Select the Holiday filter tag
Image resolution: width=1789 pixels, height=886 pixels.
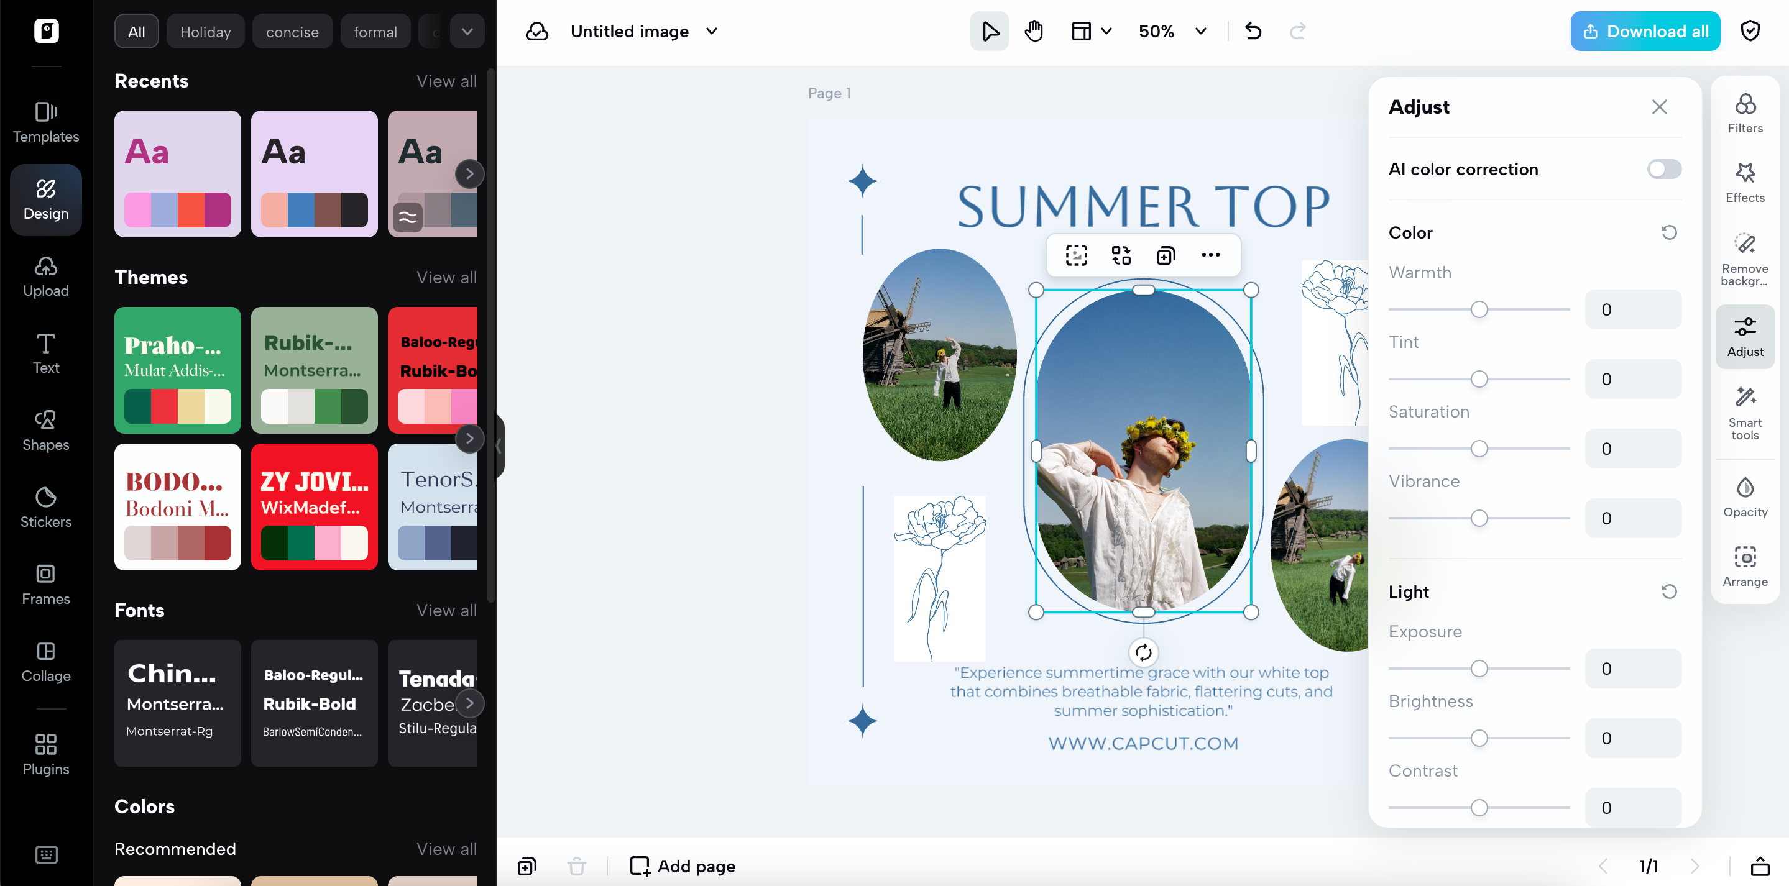point(205,32)
